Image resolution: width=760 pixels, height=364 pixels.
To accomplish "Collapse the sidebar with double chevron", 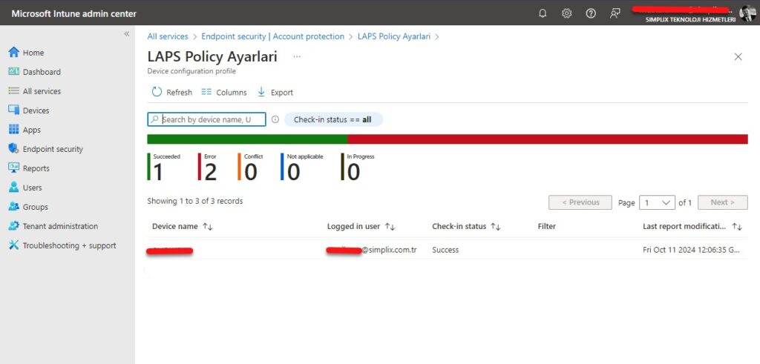I will pos(127,34).
